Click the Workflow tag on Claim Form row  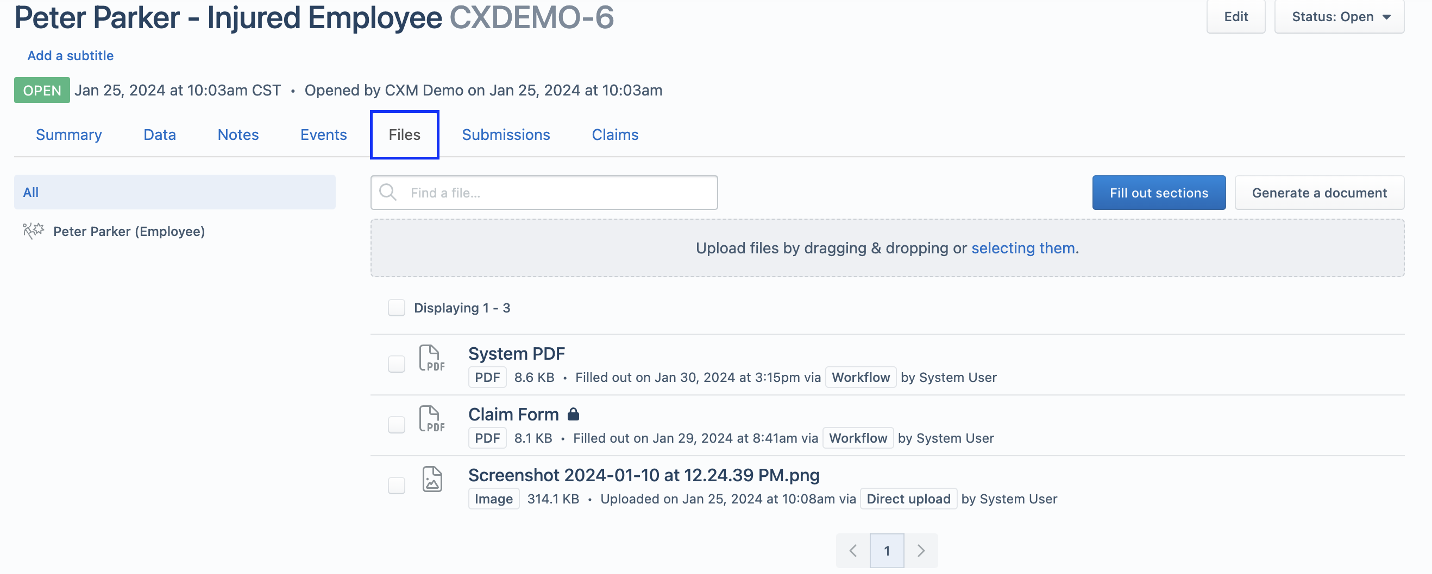click(858, 438)
